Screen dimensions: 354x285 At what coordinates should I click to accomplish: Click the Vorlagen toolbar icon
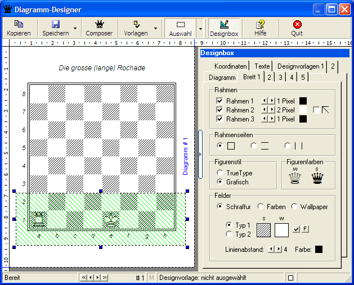tap(136, 24)
